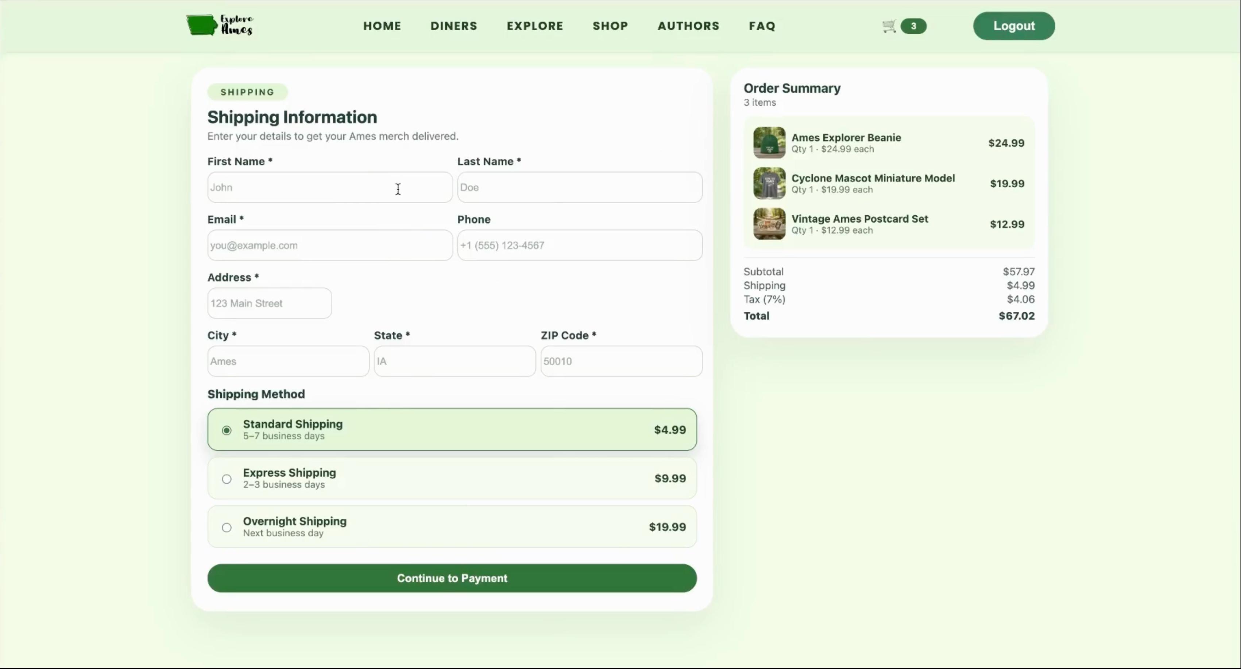Focus the Last Name input field

tap(580, 187)
